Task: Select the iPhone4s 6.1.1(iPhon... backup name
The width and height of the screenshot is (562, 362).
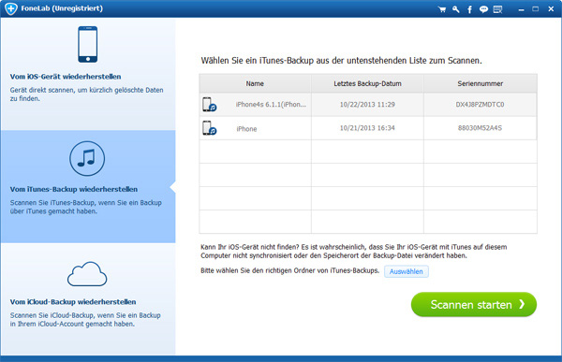Action: [271, 105]
